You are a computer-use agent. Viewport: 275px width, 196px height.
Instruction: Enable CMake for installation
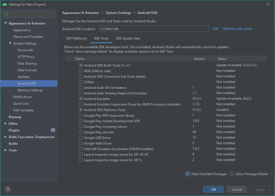[x=81, y=82]
